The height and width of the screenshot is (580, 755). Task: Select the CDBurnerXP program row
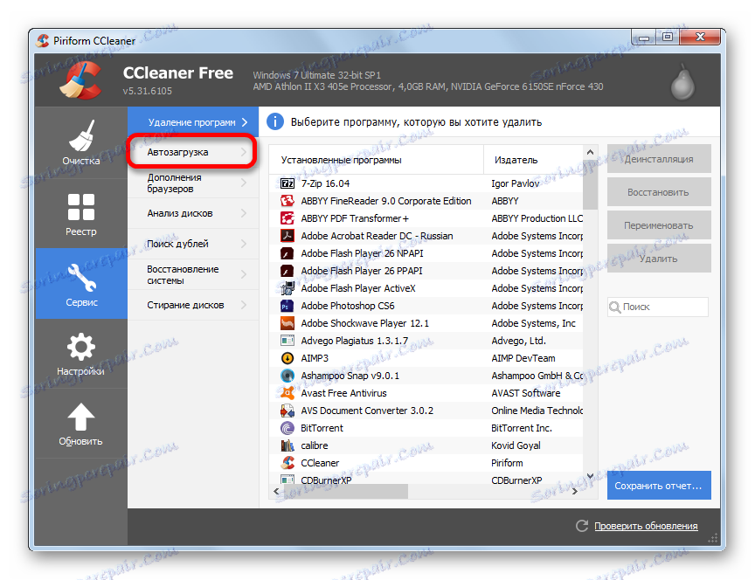426,480
